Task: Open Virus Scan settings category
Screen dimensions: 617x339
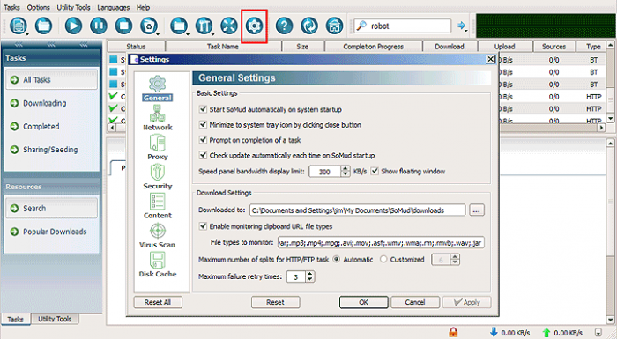Action: 158,235
